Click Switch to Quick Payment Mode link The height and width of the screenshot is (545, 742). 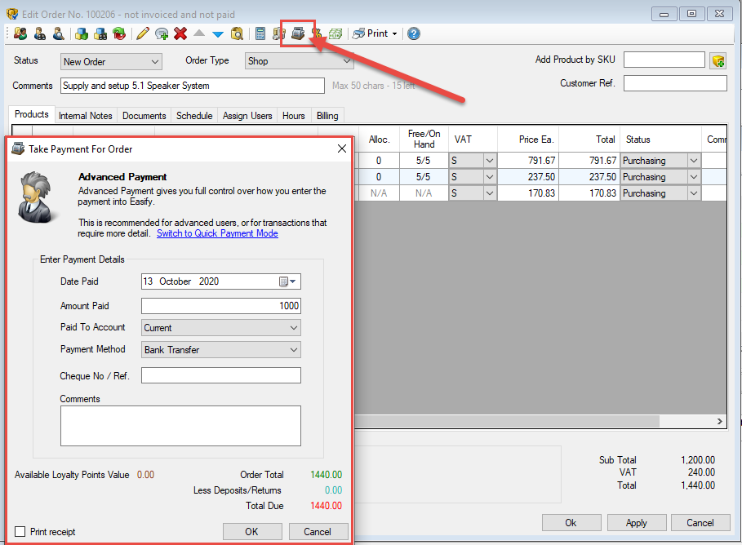pyautogui.click(x=217, y=233)
